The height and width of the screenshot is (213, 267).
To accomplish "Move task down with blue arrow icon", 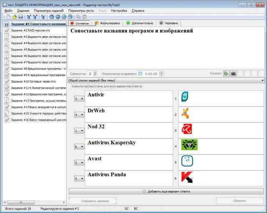I will (58, 17).
